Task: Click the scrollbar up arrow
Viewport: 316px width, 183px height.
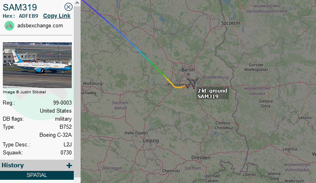Action: click(x=77, y=3)
